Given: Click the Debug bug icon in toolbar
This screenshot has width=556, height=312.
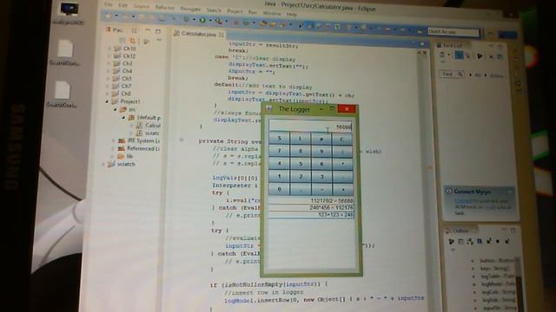Looking at the screenshot, I should point(186,19).
